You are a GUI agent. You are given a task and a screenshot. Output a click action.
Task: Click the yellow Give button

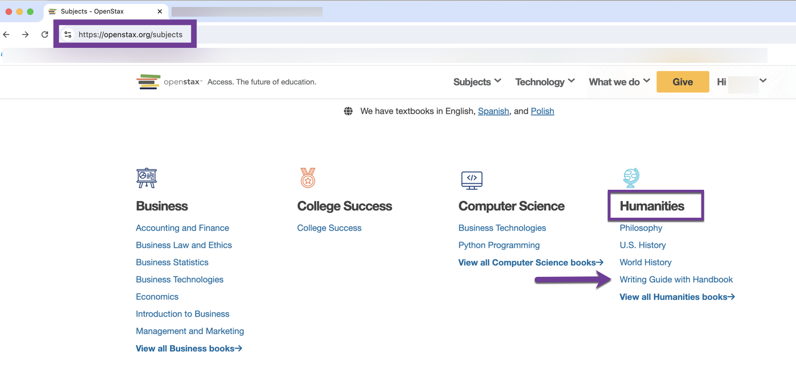pyautogui.click(x=683, y=82)
